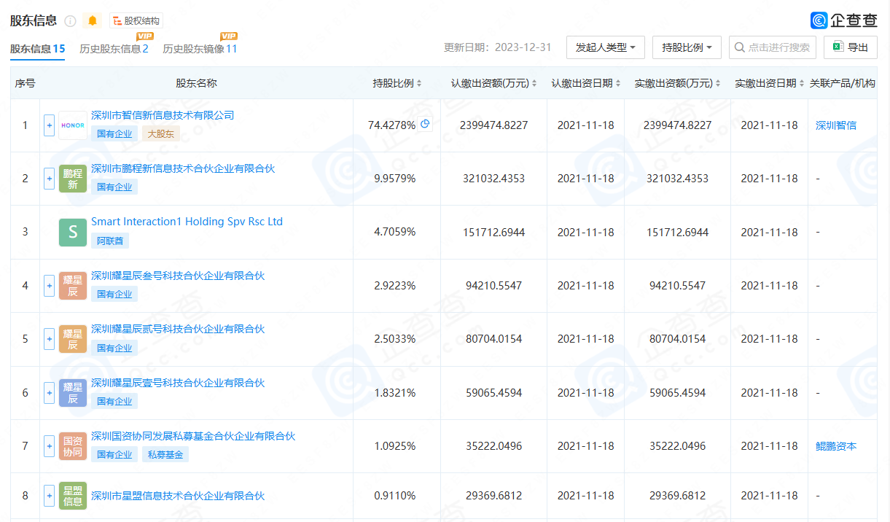This screenshot has width=890, height=522.
Task: Expand row 7 深圳国资协同 plus button
Action: point(50,446)
